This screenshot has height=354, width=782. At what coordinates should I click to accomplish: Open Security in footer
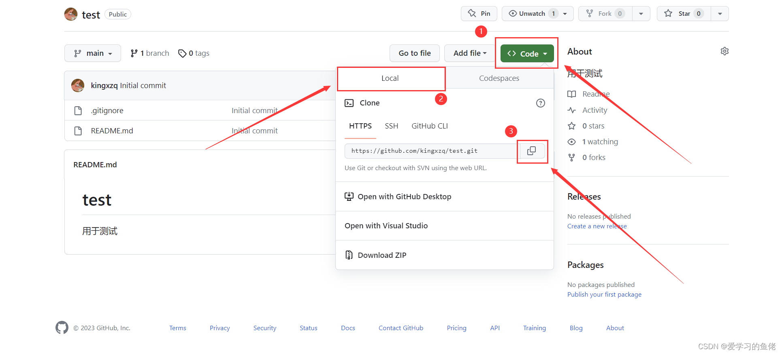click(265, 328)
